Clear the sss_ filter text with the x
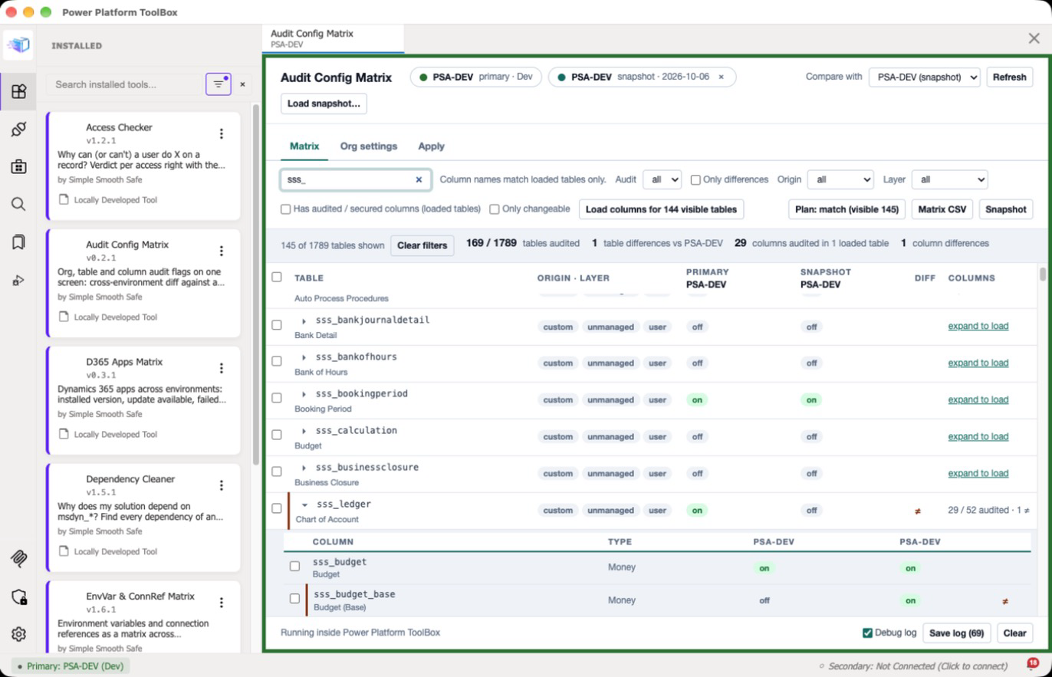 pos(419,179)
